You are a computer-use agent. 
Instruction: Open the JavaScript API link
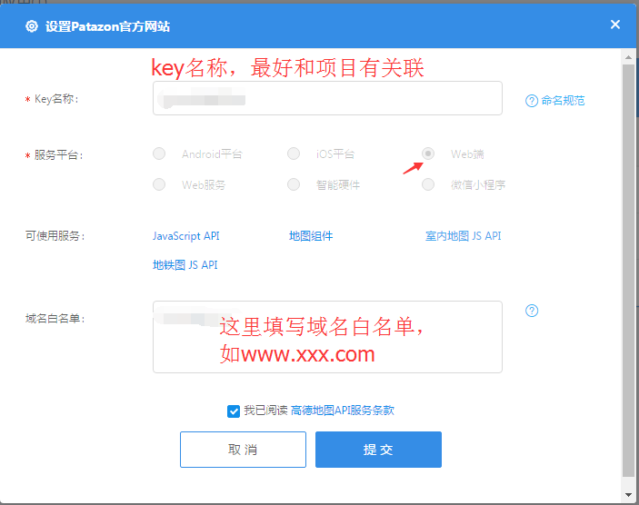pos(186,236)
